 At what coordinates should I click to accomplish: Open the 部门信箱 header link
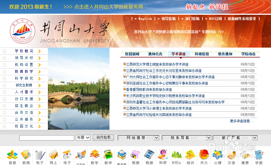coord(192,19)
